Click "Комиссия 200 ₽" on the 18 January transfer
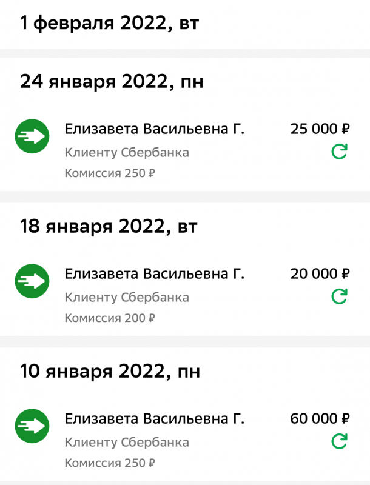The height and width of the screenshot is (485, 370). pyautogui.click(x=110, y=318)
